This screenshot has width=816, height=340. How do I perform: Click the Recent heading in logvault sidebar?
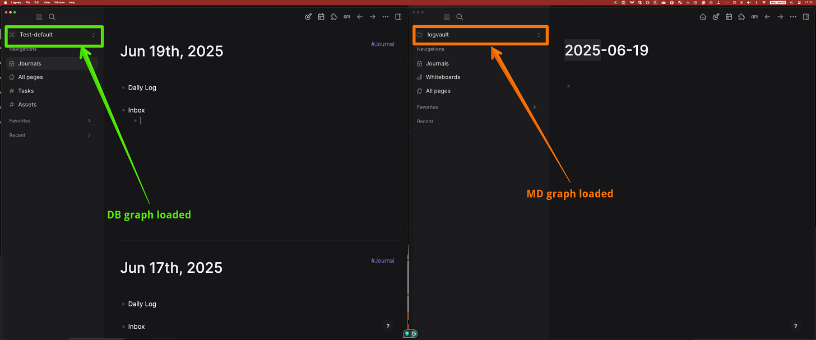(x=425, y=122)
